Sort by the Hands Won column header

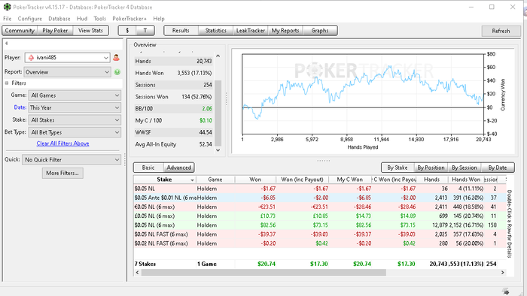[466, 180]
